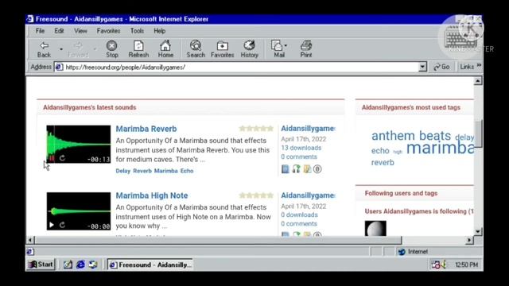The width and height of the screenshot is (509, 286).
Task: Open the Help menu
Action: 159,31
